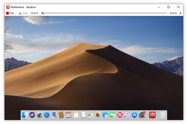Click the recording progress slider handle
This screenshot has height=124, width=187.
tap(43, 13)
